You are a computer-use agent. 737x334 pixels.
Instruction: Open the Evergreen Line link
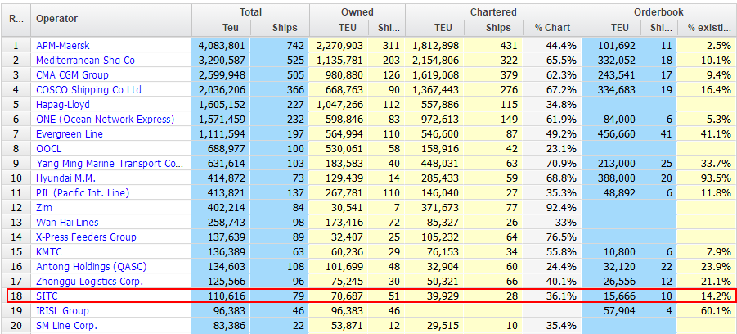point(69,134)
